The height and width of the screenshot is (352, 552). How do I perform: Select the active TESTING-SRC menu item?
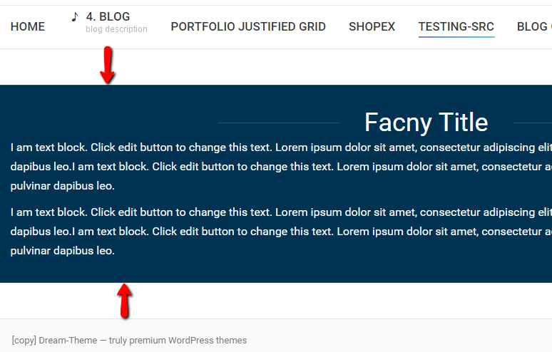click(456, 27)
